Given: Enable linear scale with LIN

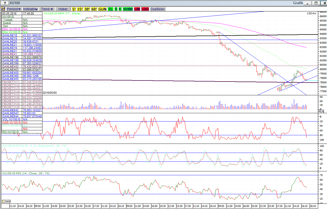Looking at the screenshot, I should (x=137, y=9).
